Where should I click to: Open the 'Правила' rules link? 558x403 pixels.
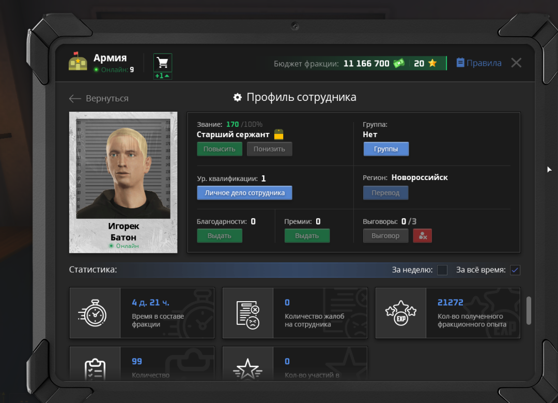pyautogui.click(x=479, y=63)
